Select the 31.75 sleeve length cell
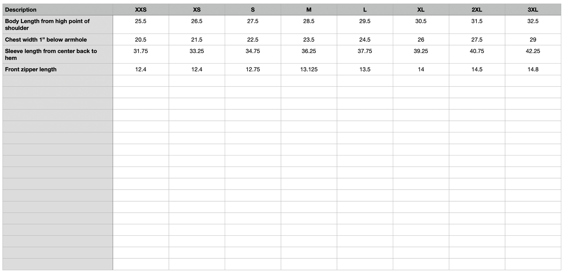The width and height of the screenshot is (569, 277). tap(141, 51)
